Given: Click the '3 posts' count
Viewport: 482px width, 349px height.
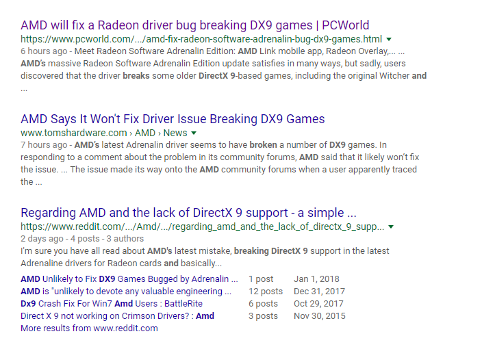Looking at the screenshot, I should (x=263, y=316).
